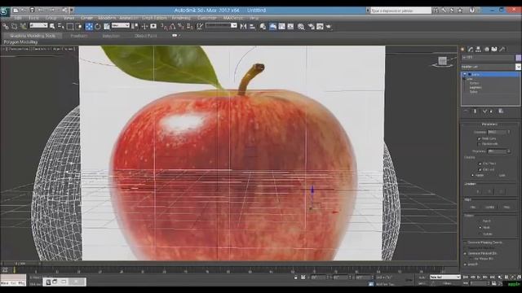Toggle the ribbon display icon

click(x=272, y=26)
